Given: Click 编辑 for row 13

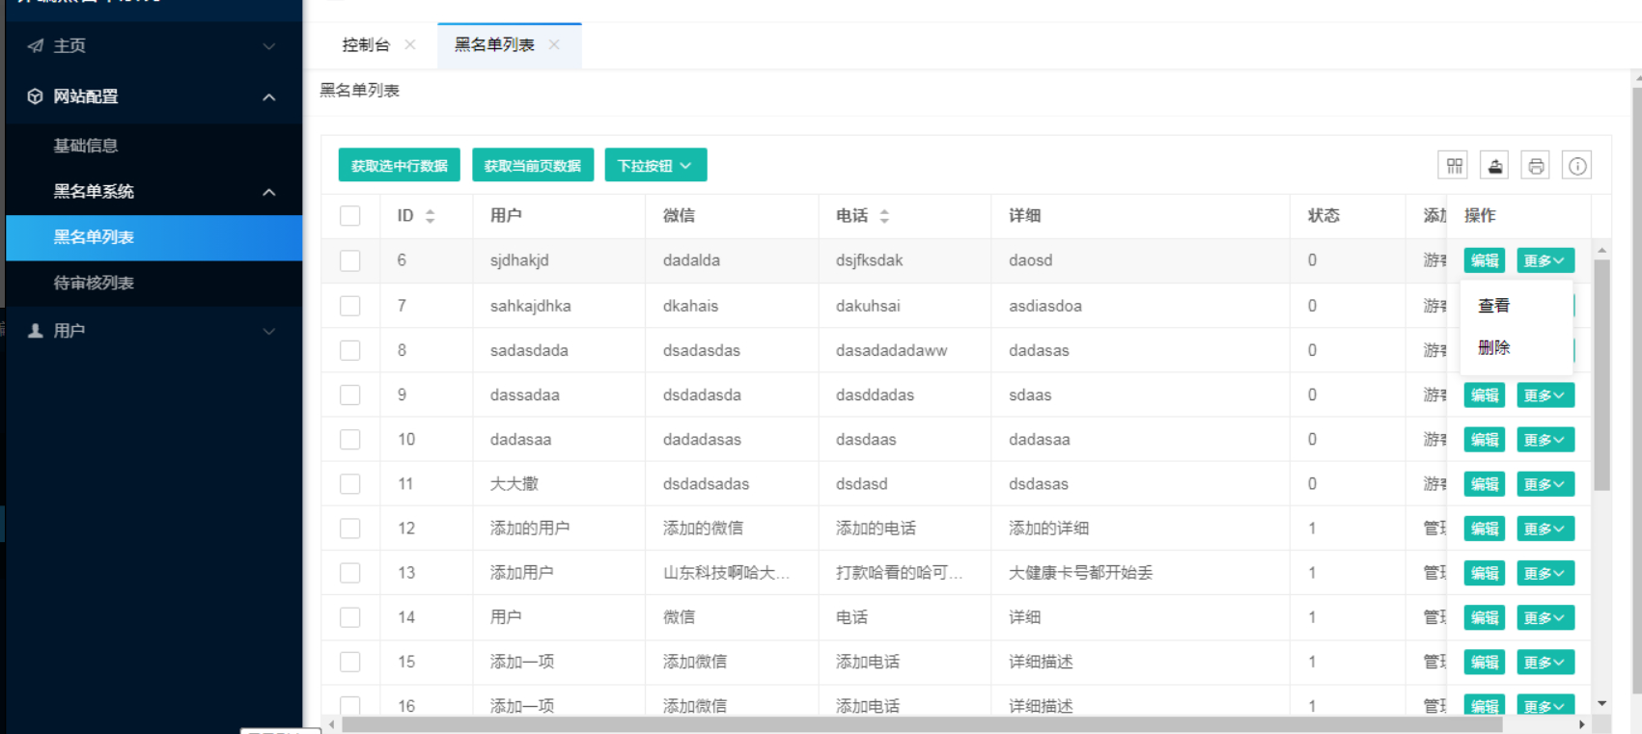Looking at the screenshot, I should [1485, 573].
